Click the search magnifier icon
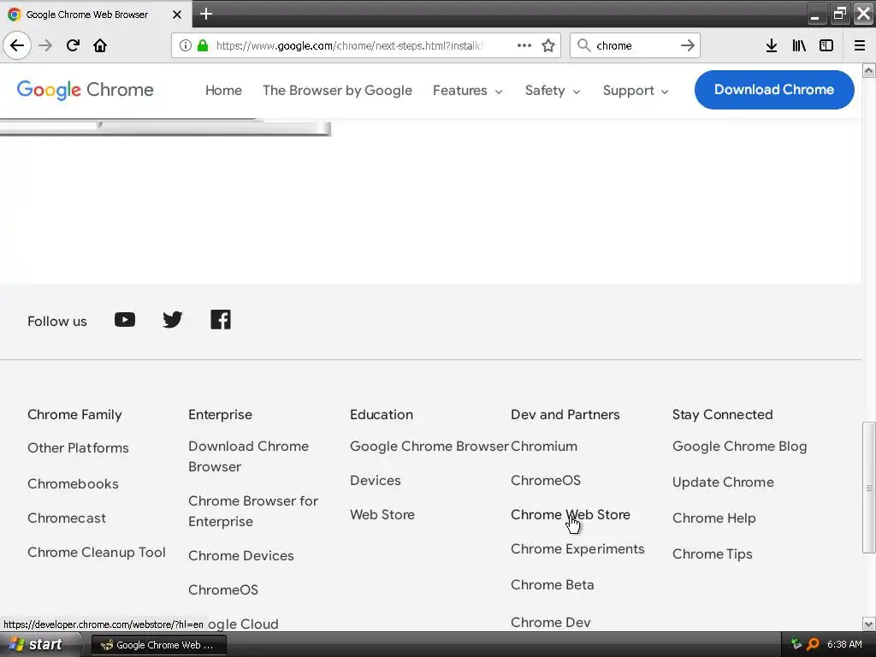 click(583, 45)
